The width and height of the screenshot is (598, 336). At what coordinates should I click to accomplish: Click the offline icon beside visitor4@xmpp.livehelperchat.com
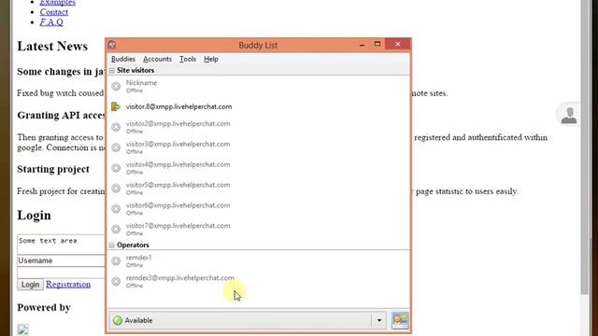click(x=116, y=168)
